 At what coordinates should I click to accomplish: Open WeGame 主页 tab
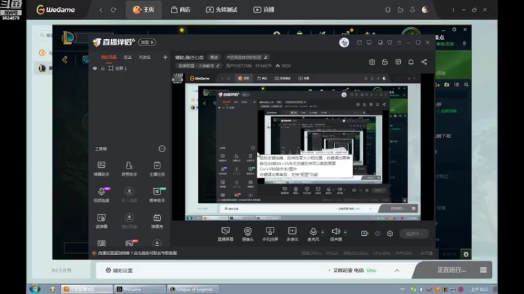coord(143,10)
